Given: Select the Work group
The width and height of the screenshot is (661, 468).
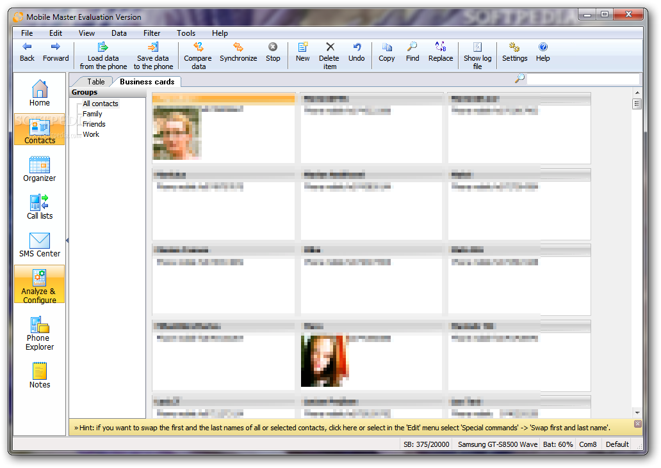Looking at the screenshot, I should coord(91,134).
